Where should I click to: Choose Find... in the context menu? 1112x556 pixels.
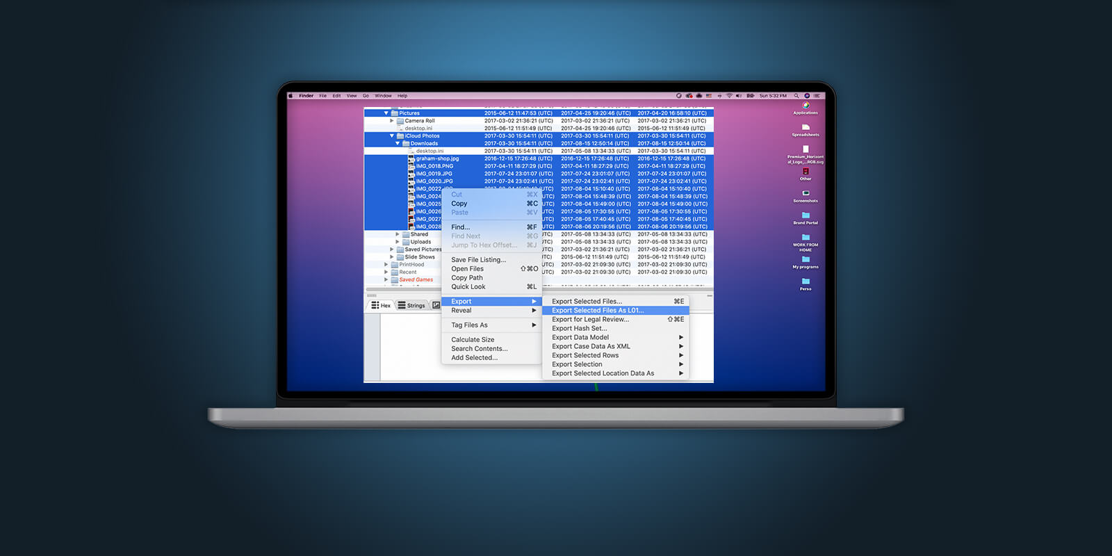click(492, 227)
